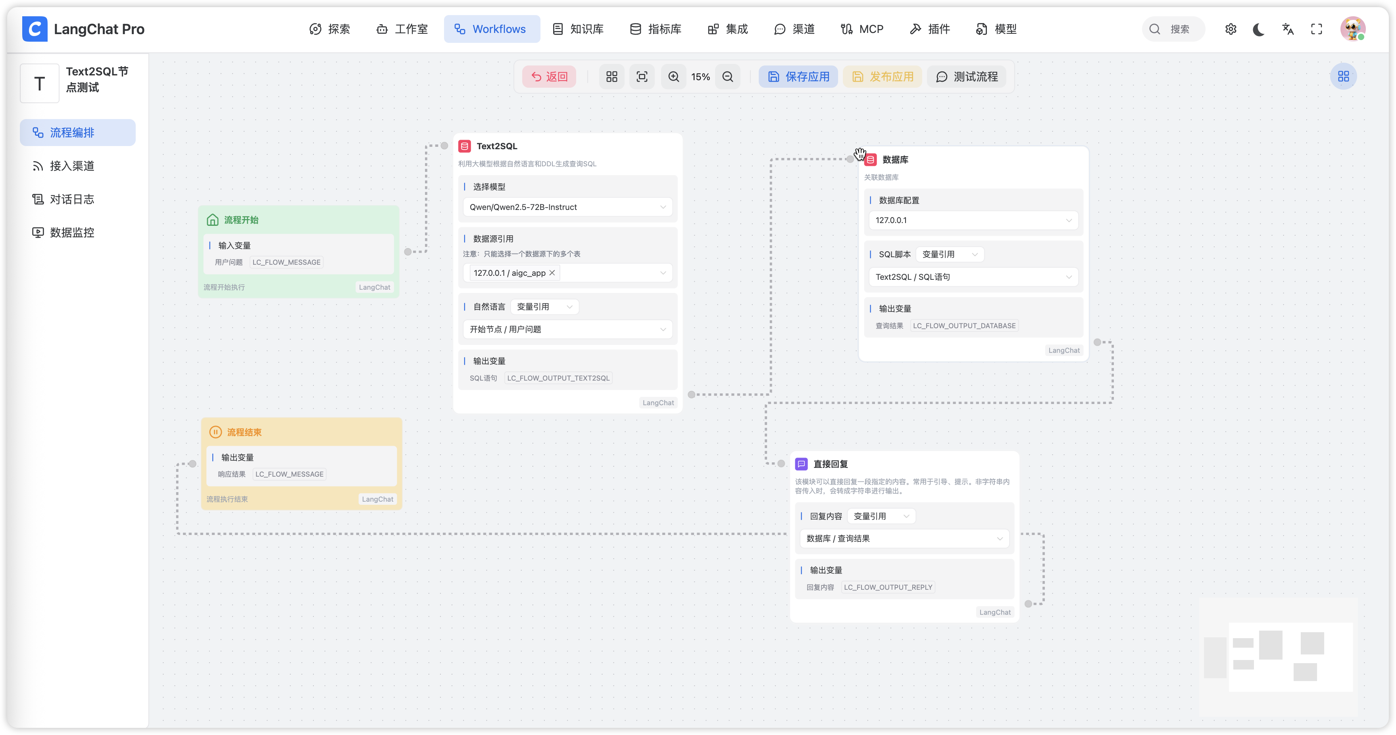
Task: Expand the Text2SQL / SQL语句 dropdown
Action: coord(973,277)
